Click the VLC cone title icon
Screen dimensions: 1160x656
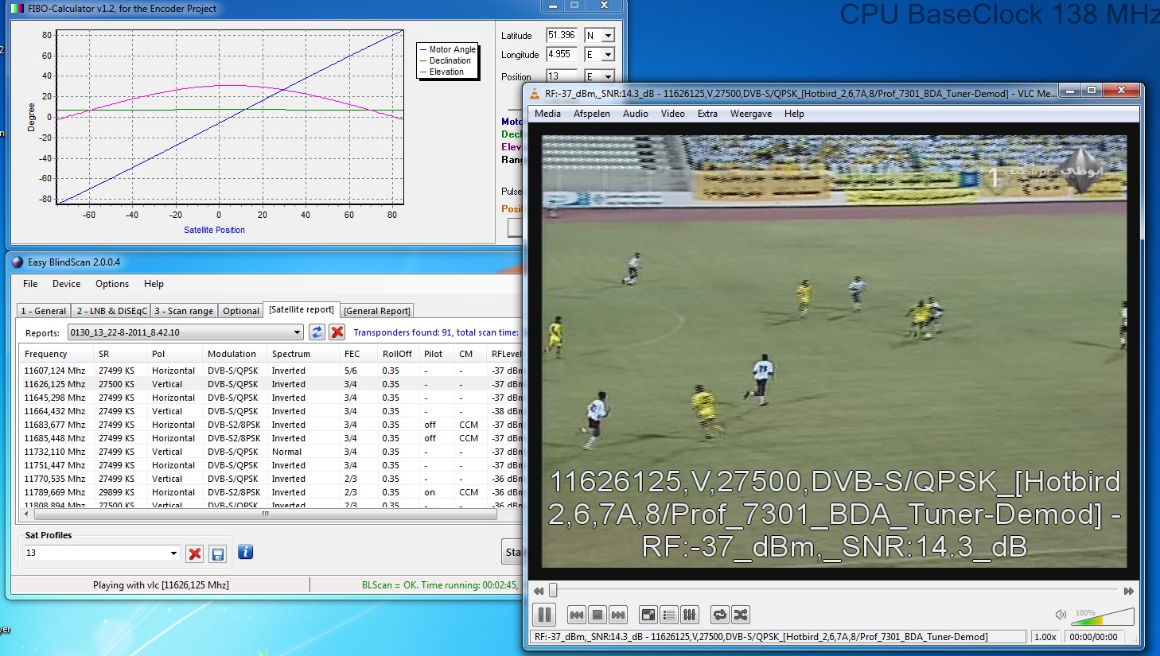tap(535, 94)
